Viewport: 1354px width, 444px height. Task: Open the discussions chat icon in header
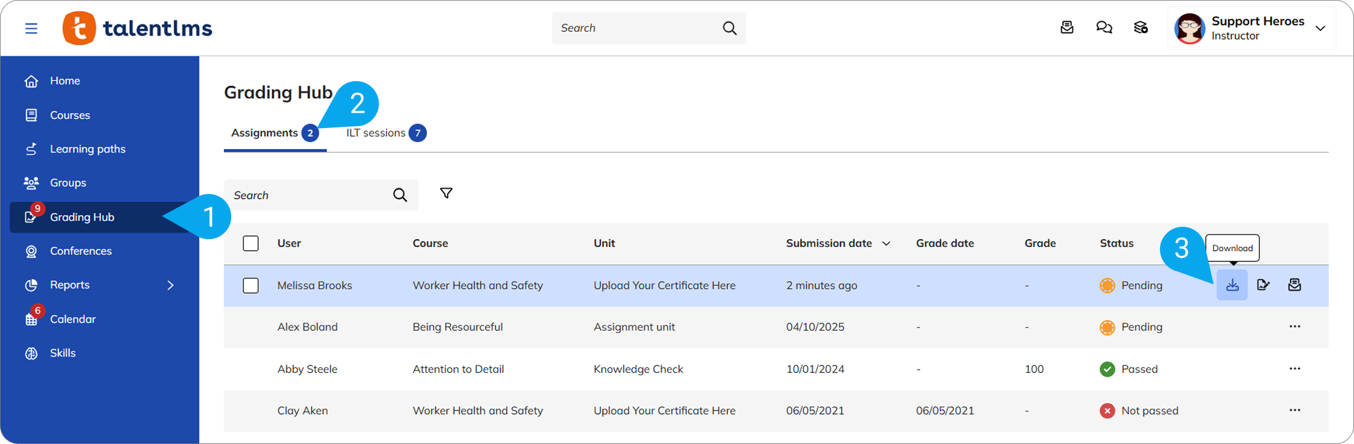(x=1103, y=28)
